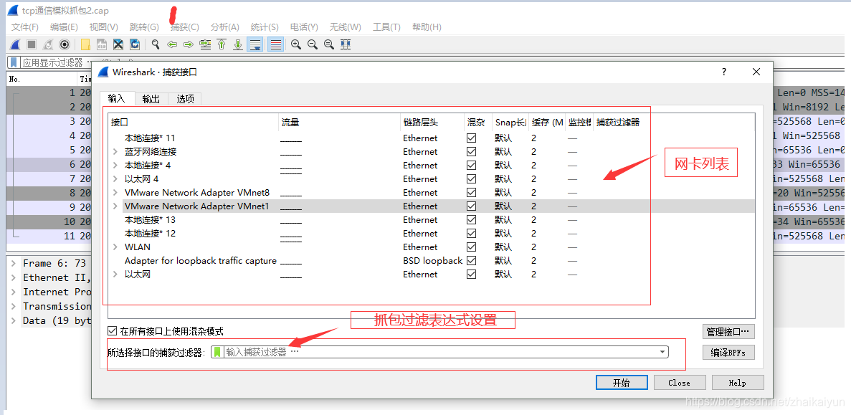Click the Help button in dialog
Image resolution: width=851 pixels, height=415 pixels.
[x=738, y=383]
